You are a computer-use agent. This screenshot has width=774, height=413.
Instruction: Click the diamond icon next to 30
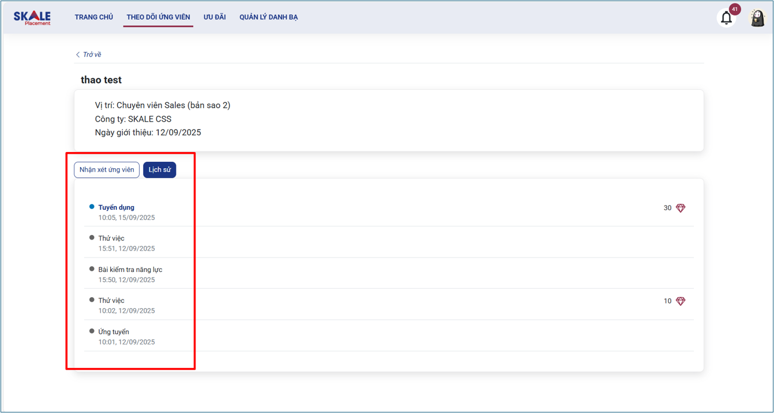pos(681,208)
